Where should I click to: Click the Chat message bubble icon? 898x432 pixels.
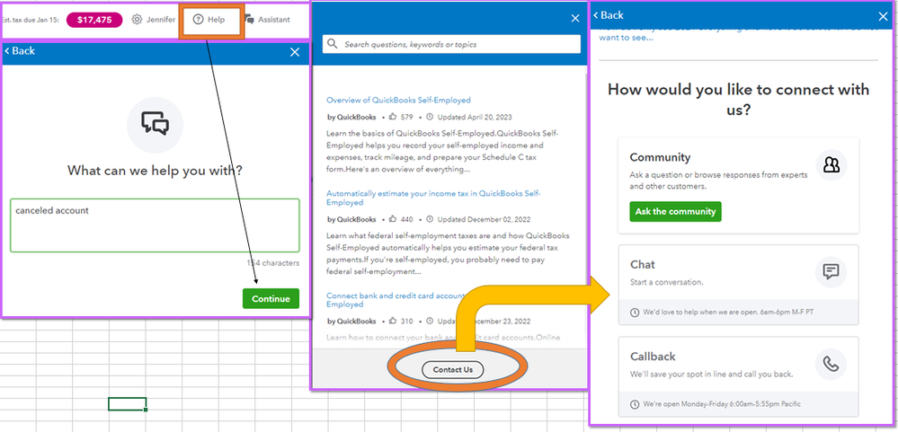(x=831, y=271)
